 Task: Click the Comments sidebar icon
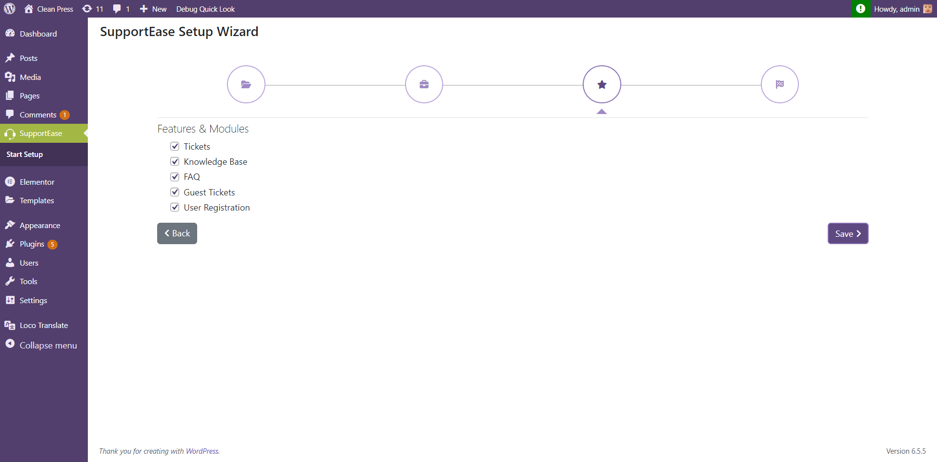click(x=10, y=115)
